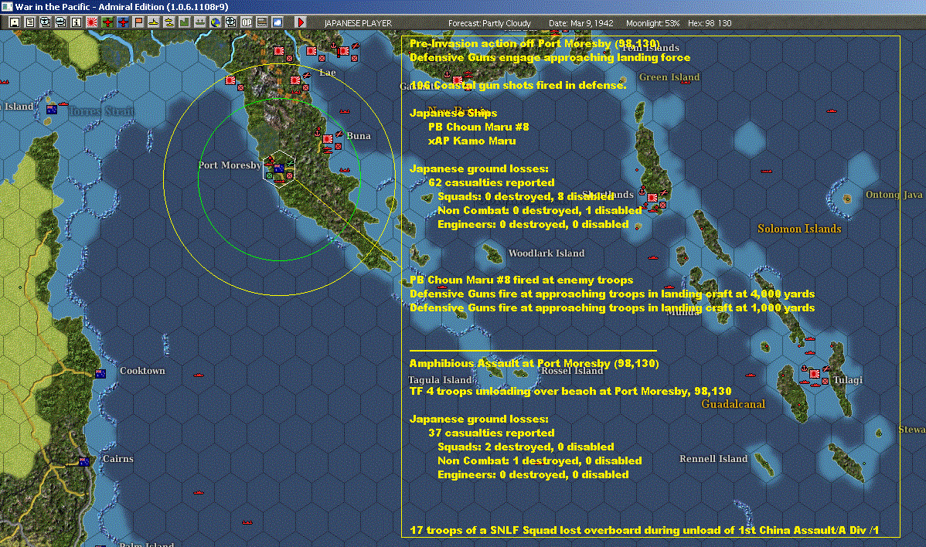Click the 'Cooktown' map label
Viewport: 926px width, 547px height.
142,371
